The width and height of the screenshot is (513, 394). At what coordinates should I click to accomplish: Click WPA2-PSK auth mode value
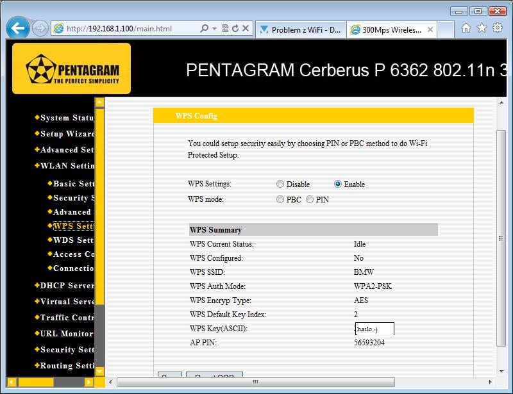tap(373, 286)
